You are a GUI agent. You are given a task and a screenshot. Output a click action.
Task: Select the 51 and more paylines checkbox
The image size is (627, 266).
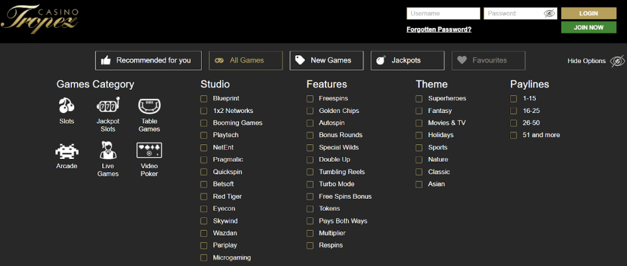[x=513, y=136]
